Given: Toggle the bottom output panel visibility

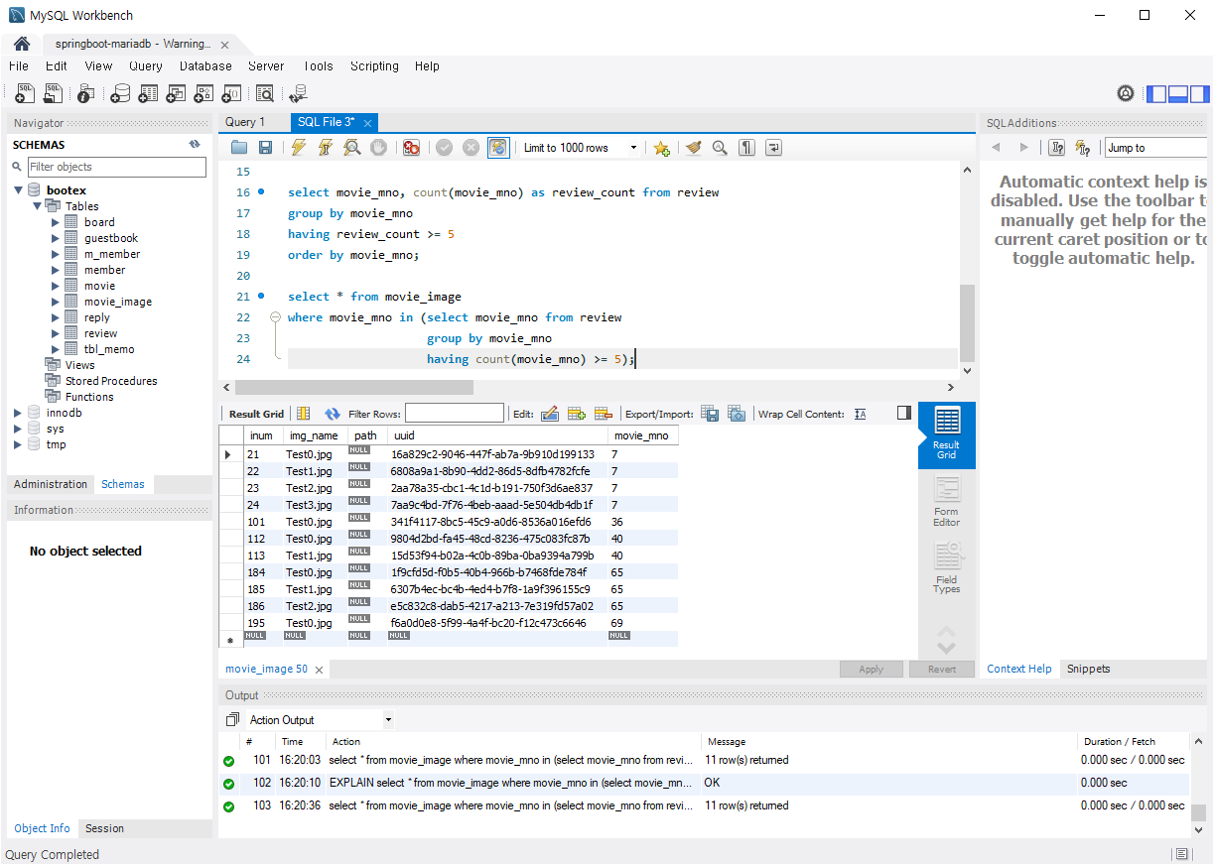Looking at the screenshot, I should (x=1178, y=94).
